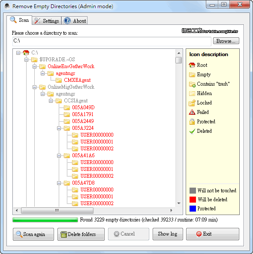Collapse the red agentmgr node under OnlineEnvGatherWork
This screenshot has width=253, height=254.
42,73
